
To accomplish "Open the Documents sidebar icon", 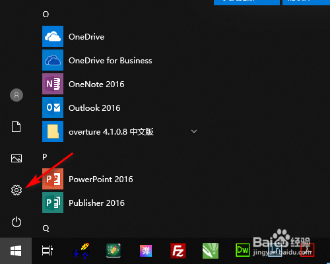I will pos(16,127).
